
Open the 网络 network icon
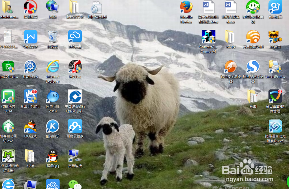(53, 7)
